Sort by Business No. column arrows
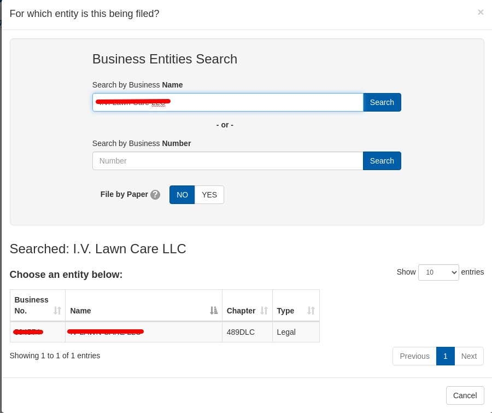 (x=57, y=311)
